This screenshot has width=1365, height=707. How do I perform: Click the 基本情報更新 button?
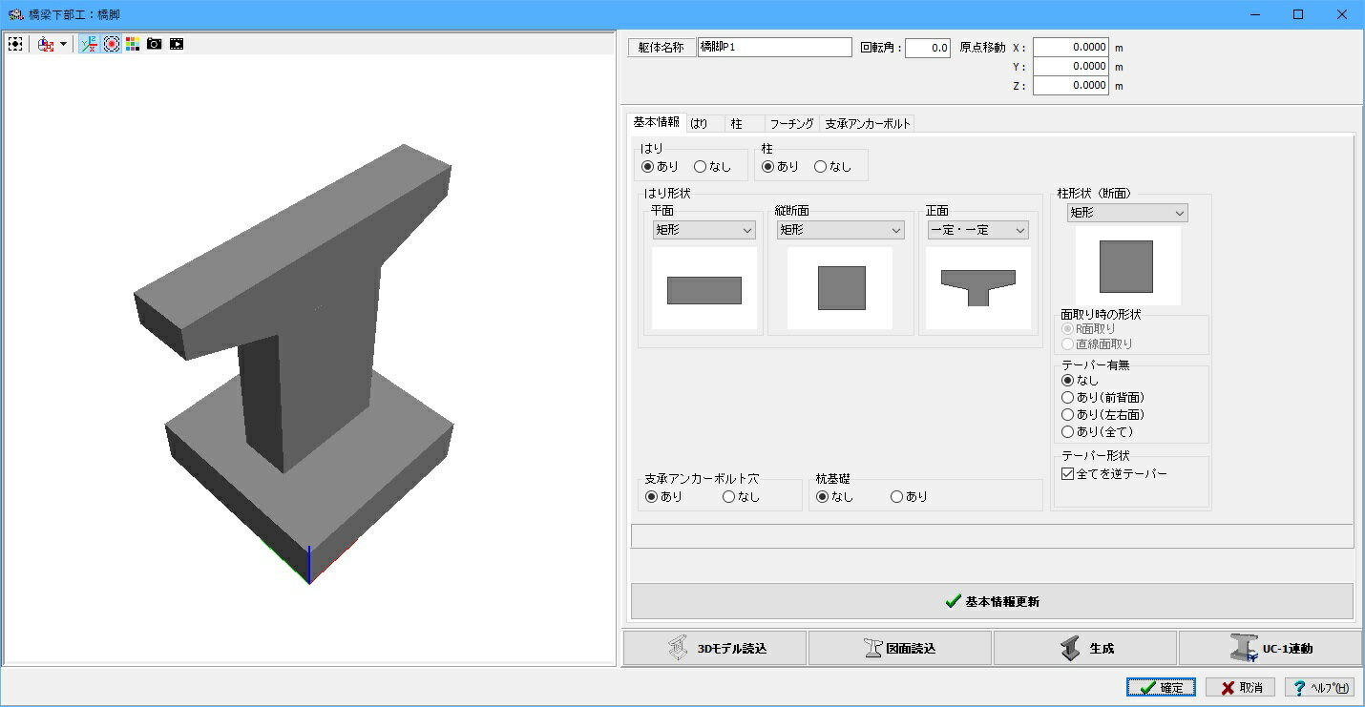tap(992, 601)
